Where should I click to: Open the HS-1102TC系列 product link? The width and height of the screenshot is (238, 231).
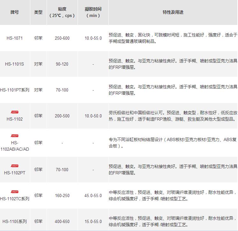pos(15,199)
